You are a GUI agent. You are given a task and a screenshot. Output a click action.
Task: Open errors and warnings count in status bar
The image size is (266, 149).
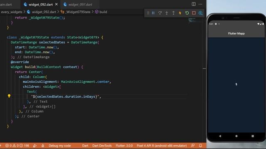[12, 145]
